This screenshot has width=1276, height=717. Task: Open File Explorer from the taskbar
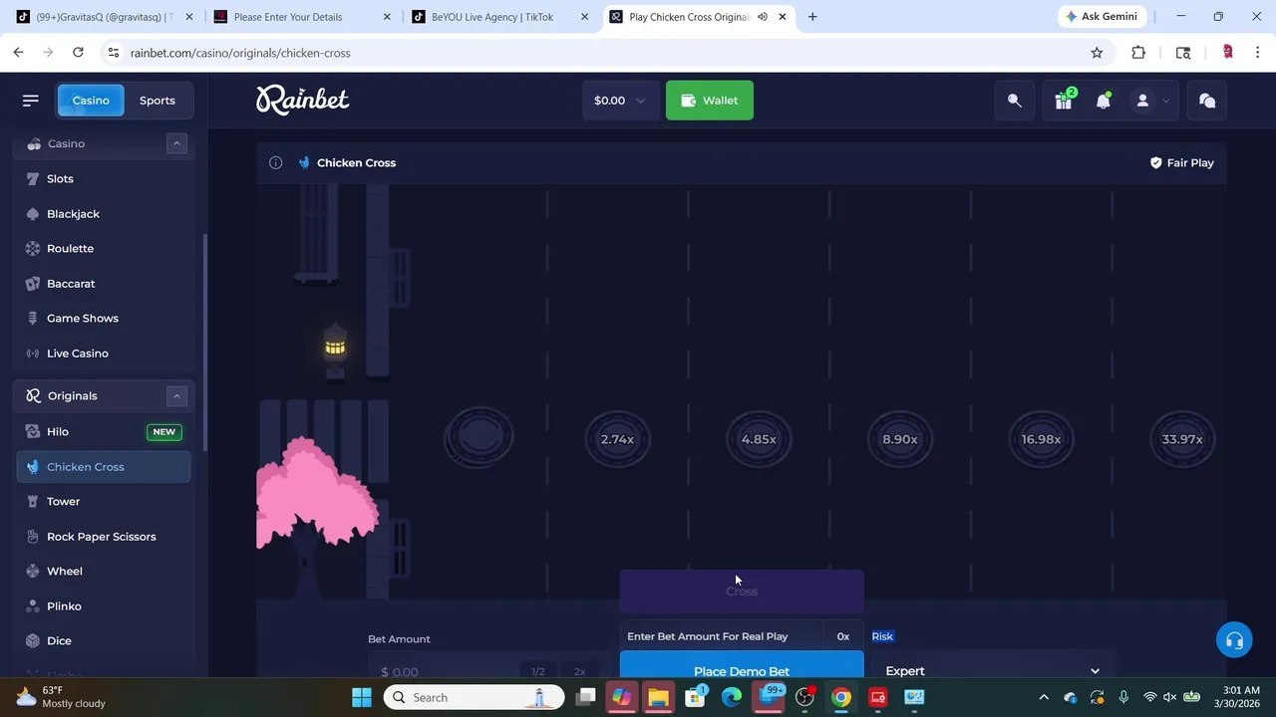(658, 697)
